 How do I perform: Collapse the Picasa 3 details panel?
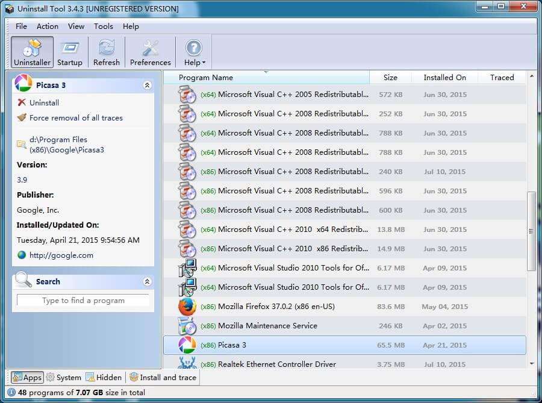[148, 86]
